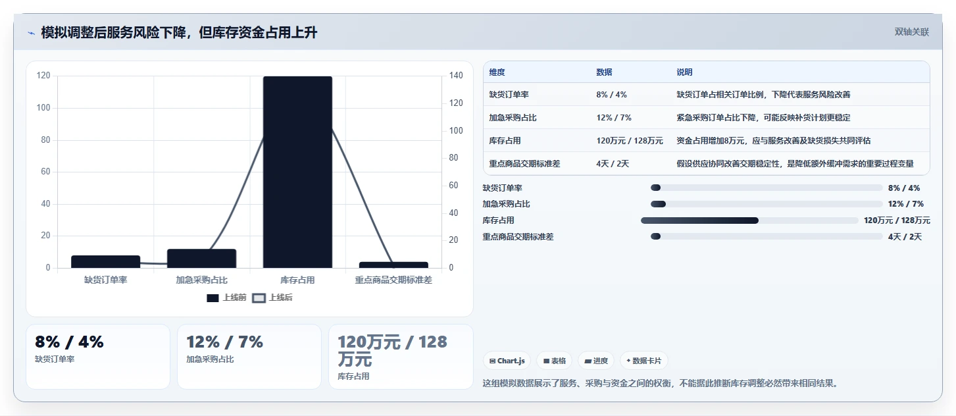Click the tall 库存占用 bar in the chart
The height and width of the screenshot is (416, 956).
click(x=297, y=172)
